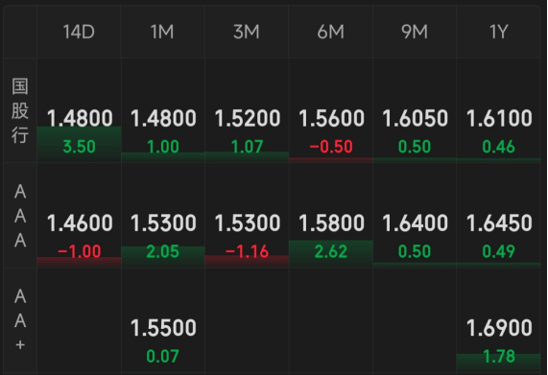Screen dimensions: 548x375
Task: Select the 1M column header
Action: tap(163, 32)
